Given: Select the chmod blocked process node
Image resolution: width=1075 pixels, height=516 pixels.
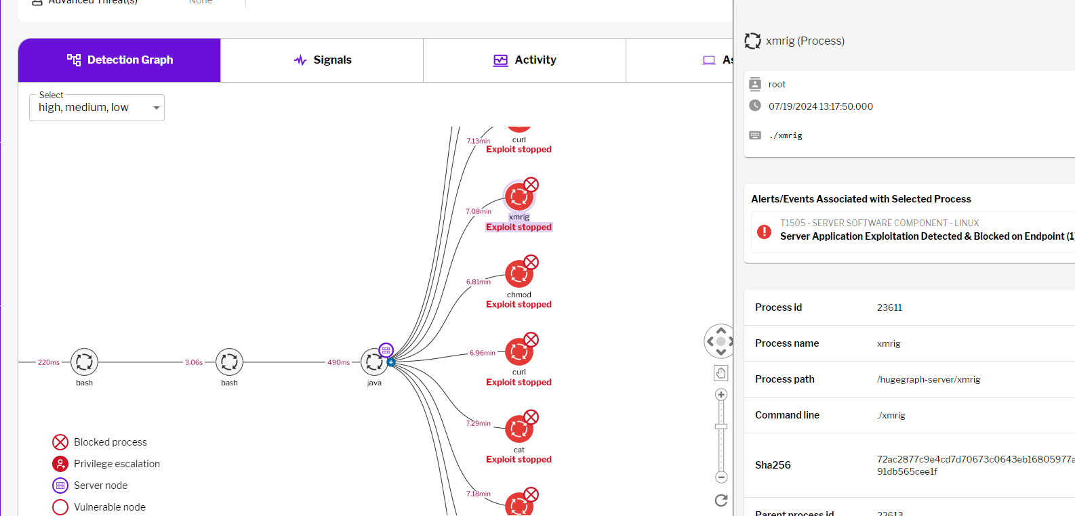Looking at the screenshot, I should pyautogui.click(x=519, y=274).
